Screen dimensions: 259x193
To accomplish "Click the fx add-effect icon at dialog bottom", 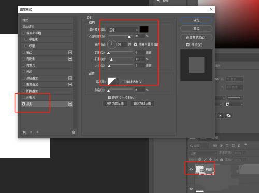I will tap(24, 132).
